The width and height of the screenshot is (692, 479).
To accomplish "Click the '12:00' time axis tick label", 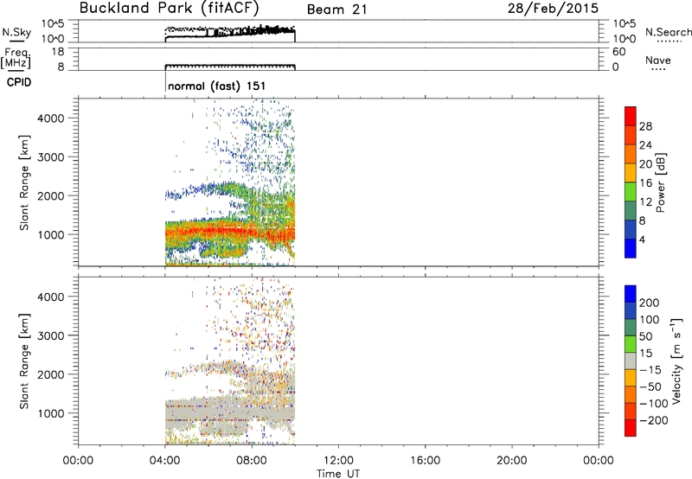I will (x=338, y=461).
